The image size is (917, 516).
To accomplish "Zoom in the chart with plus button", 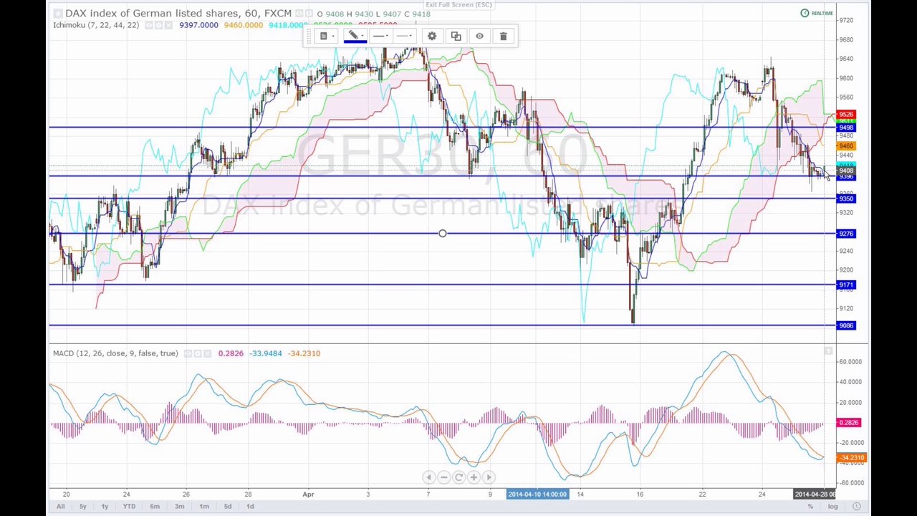I will click(x=474, y=477).
